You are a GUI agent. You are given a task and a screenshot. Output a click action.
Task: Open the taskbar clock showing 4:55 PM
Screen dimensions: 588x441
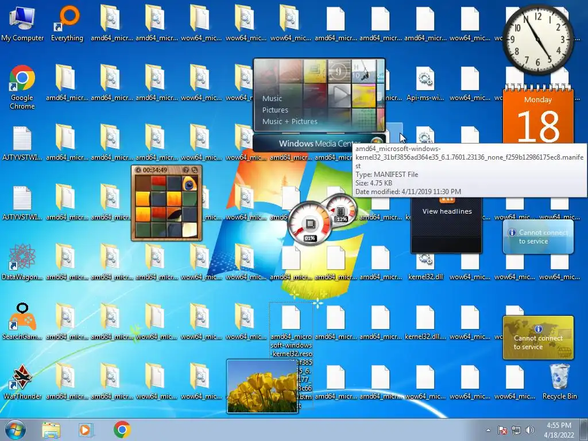559,425
